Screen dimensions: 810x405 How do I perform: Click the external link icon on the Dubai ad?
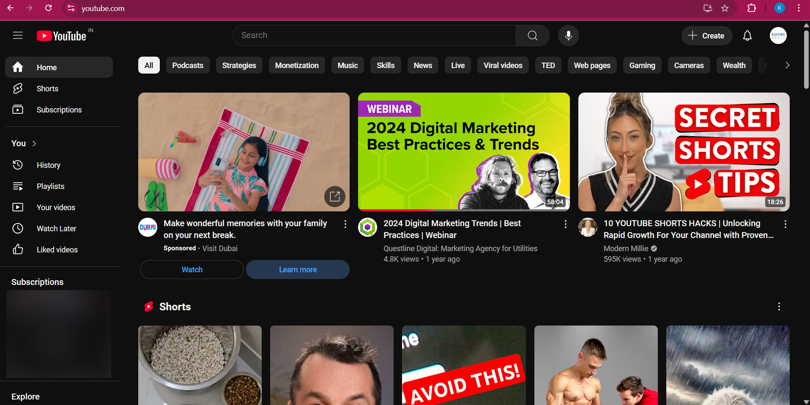click(x=335, y=197)
